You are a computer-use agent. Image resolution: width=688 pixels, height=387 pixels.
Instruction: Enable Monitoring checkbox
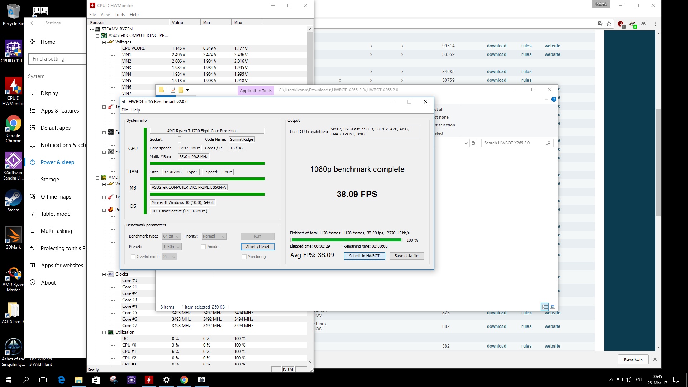click(244, 257)
